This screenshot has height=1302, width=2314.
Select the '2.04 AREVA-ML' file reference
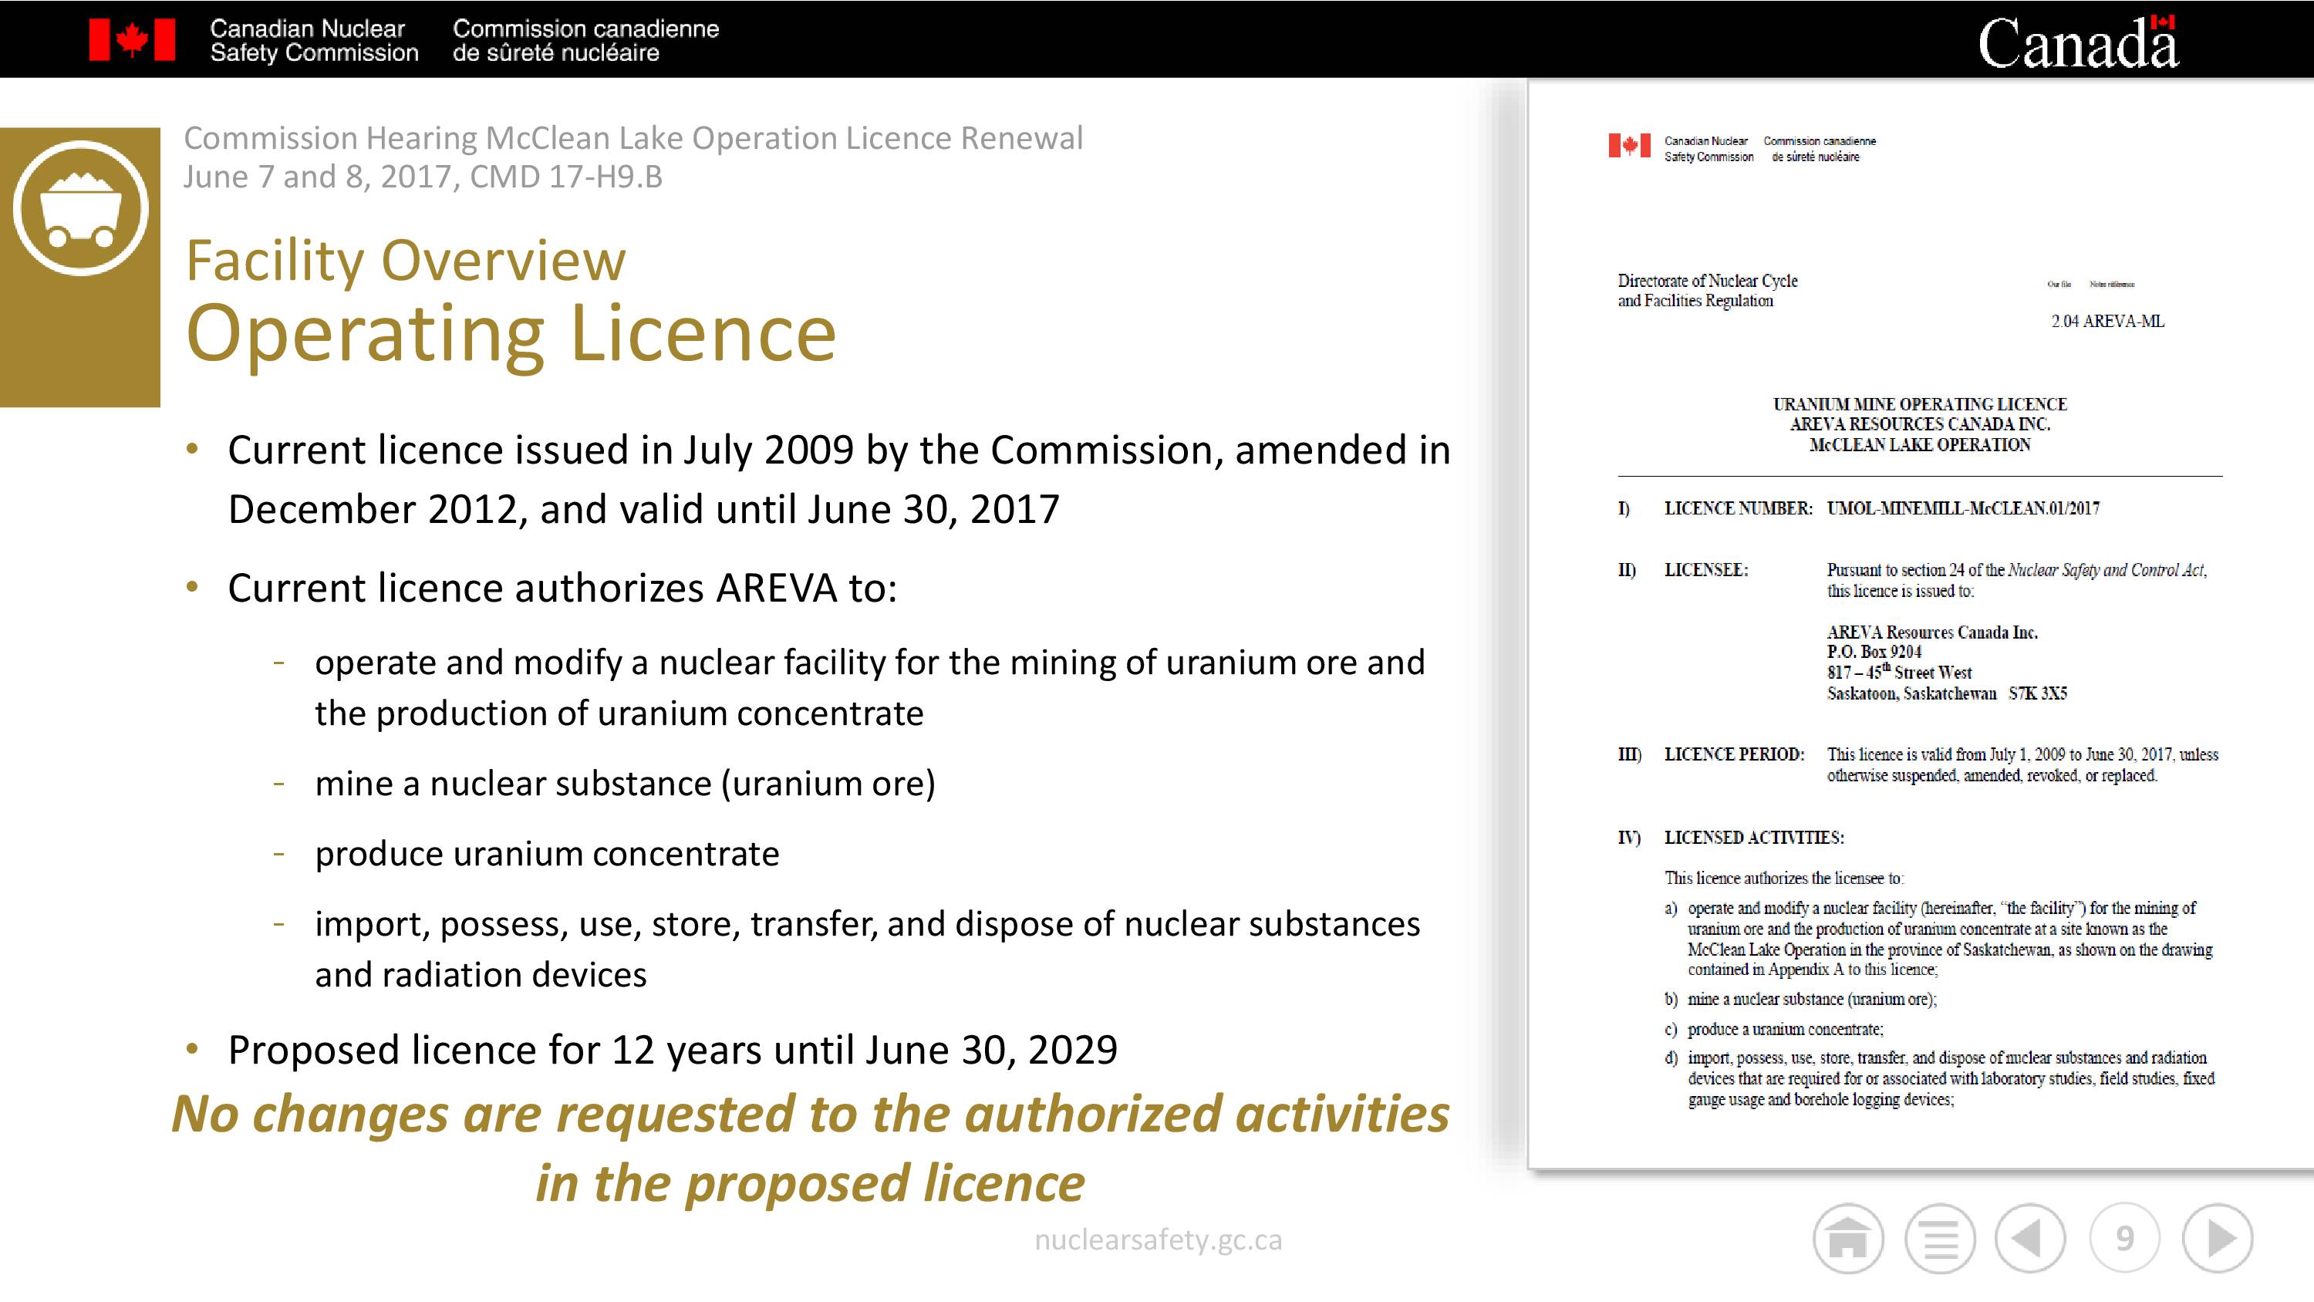pos(2107,322)
